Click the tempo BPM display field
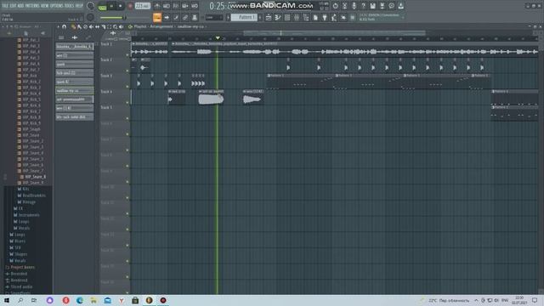Image resolution: width=544 pixels, height=306 pixels. point(142,6)
